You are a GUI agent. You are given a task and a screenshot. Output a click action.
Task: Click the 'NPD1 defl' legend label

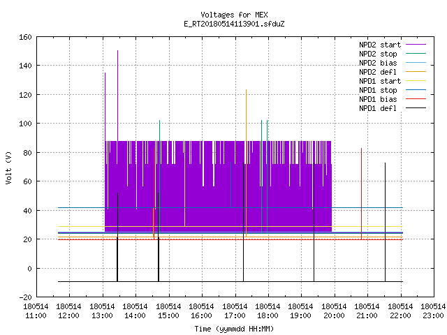point(378,109)
